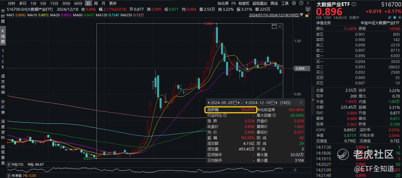The image size is (402, 178).
Task: Click 净值走势 label in quote panel
Action: [x=323, y=23]
